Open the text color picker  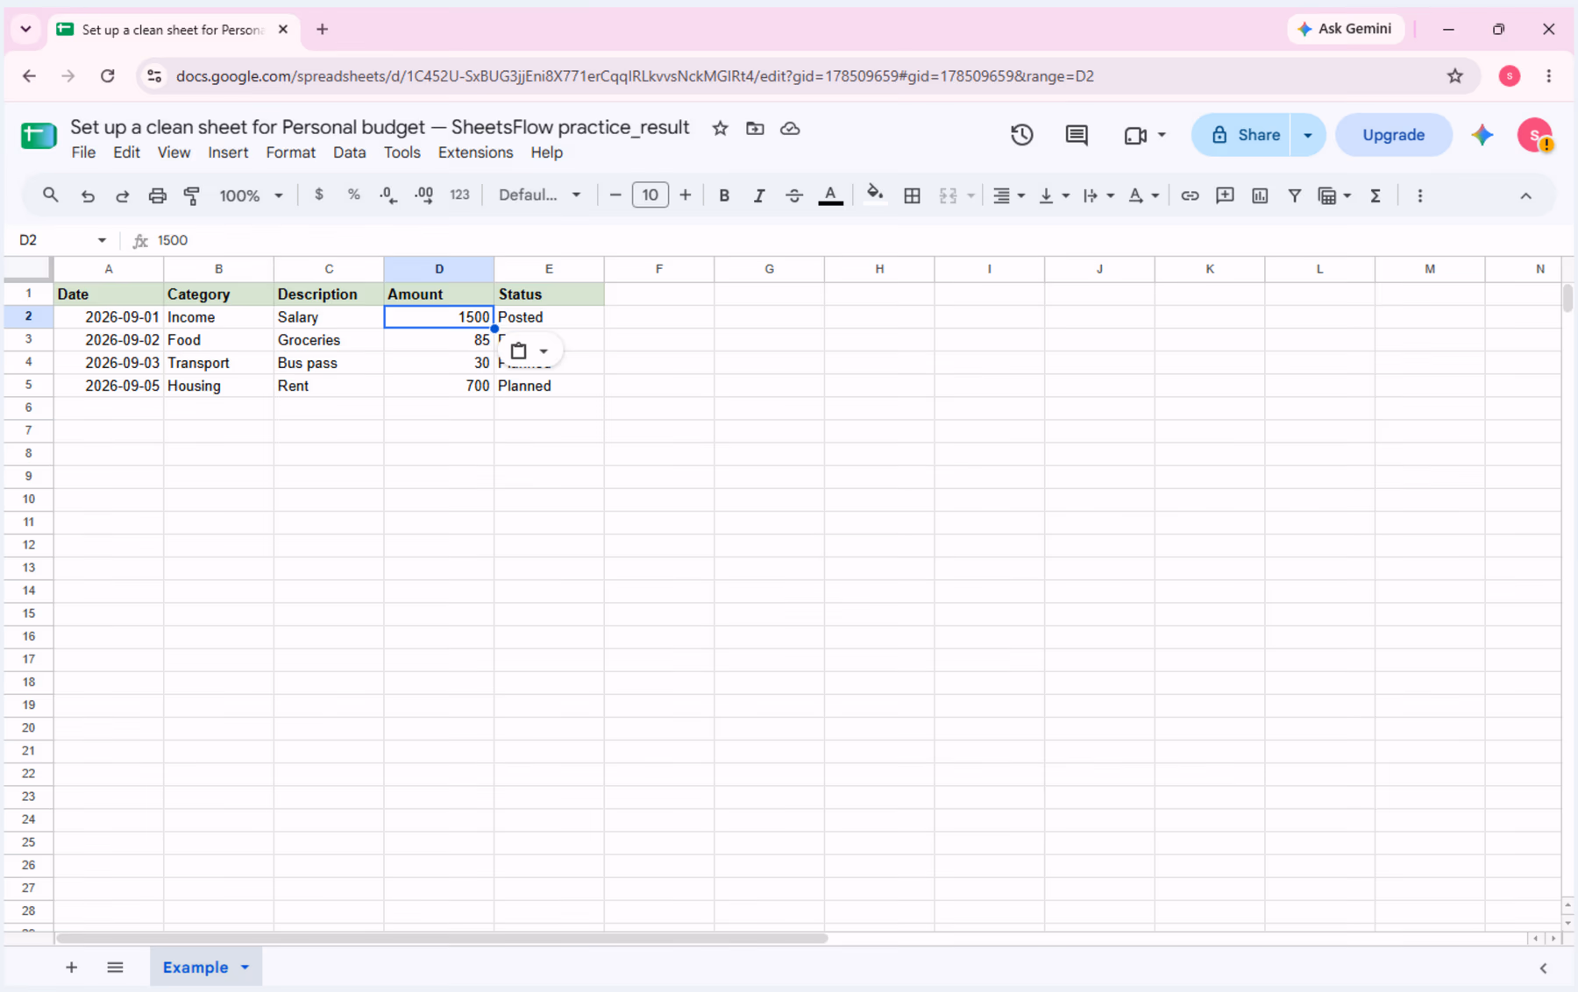tap(830, 195)
